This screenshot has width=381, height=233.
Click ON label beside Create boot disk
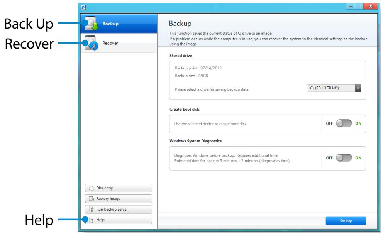point(358,124)
